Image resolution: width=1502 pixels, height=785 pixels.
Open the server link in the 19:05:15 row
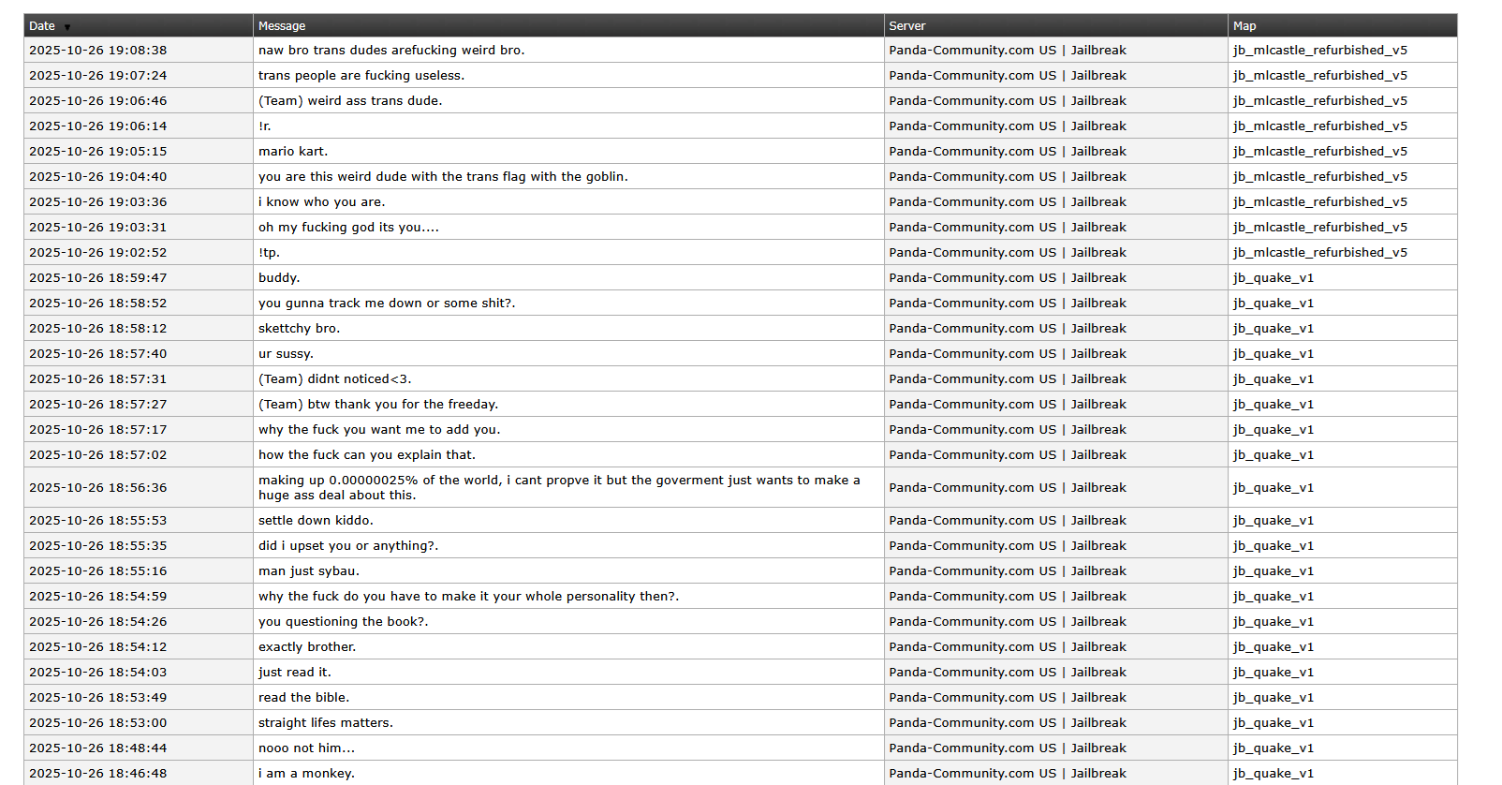pos(1008,152)
